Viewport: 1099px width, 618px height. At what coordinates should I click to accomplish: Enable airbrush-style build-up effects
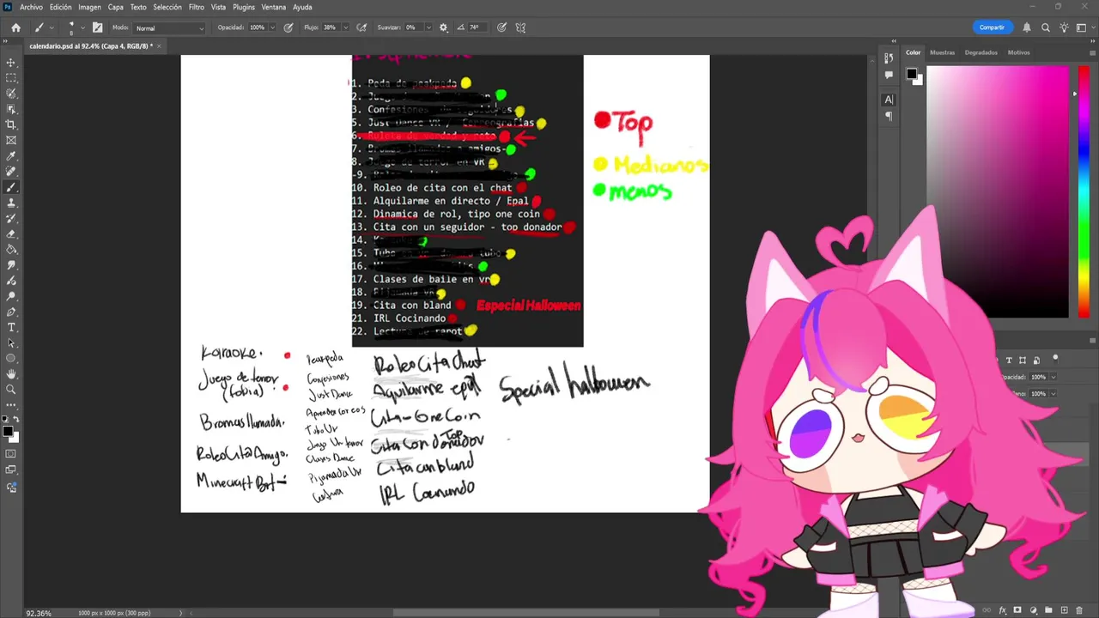click(361, 27)
